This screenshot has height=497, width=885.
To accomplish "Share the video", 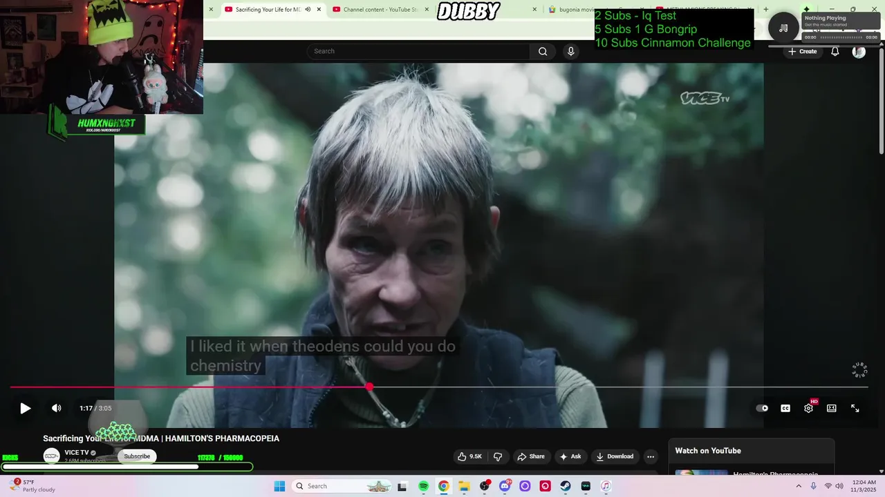I will [530, 456].
